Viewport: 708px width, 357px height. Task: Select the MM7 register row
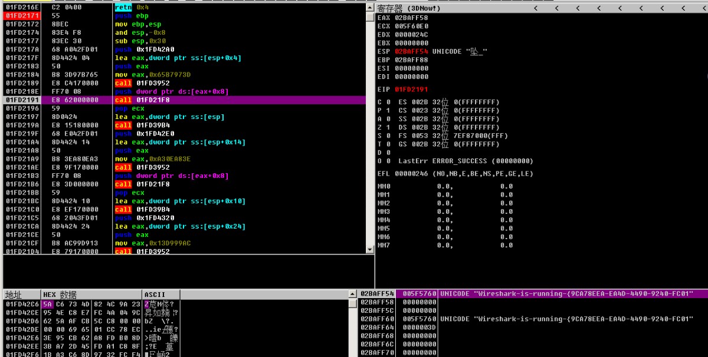click(x=445, y=245)
